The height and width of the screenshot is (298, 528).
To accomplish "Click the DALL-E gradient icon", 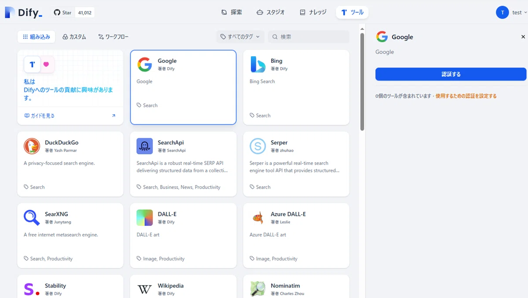I will pos(145,218).
